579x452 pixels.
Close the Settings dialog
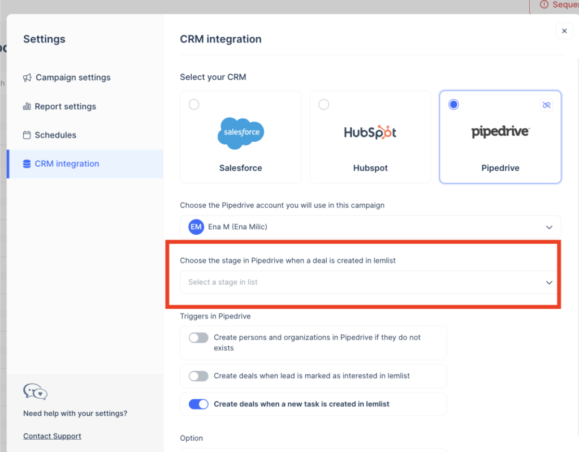pos(564,31)
